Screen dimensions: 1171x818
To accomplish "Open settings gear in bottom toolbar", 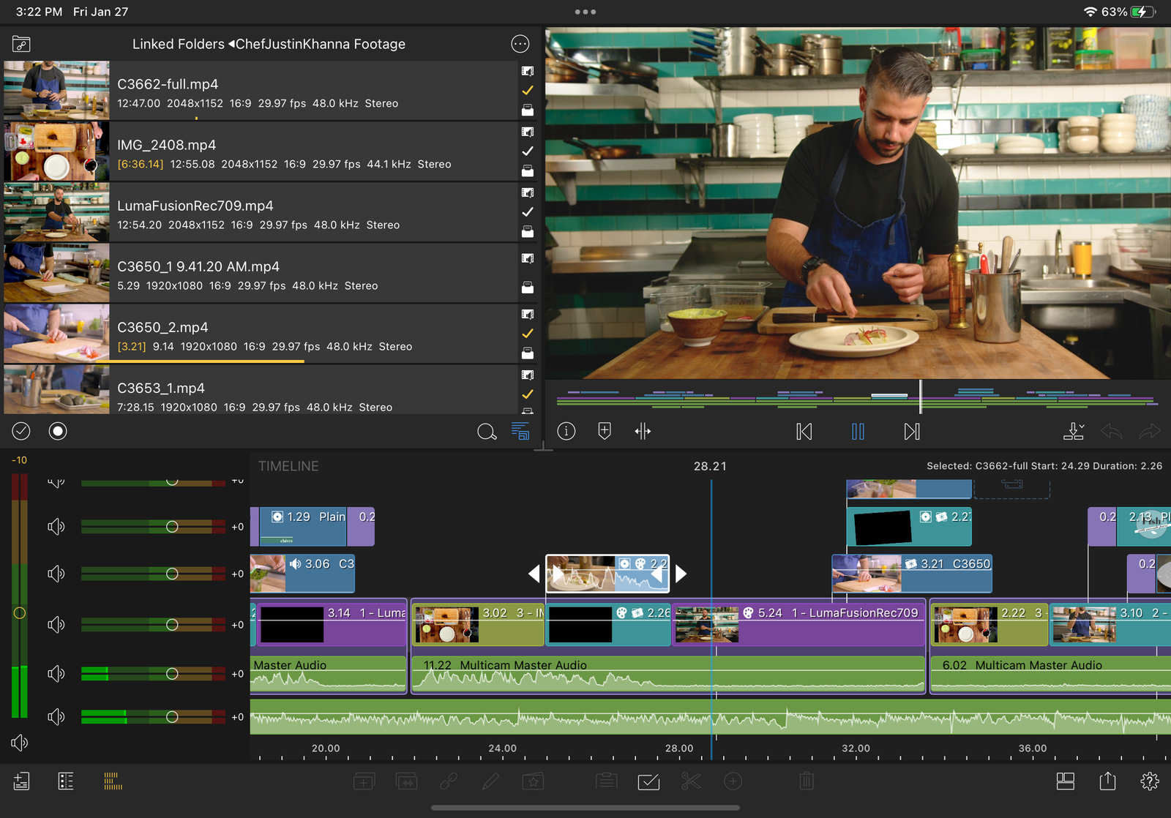I will [1150, 781].
